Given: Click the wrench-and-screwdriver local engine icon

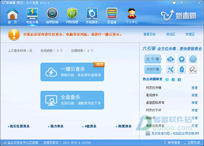Looking at the screenshot, I should point(170,69).
